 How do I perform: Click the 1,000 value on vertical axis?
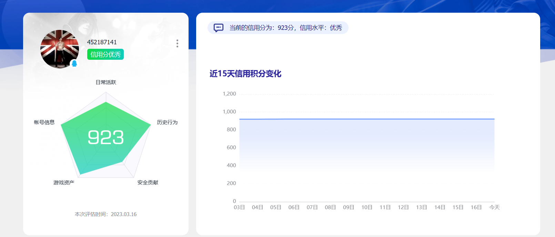pos(229,112)
